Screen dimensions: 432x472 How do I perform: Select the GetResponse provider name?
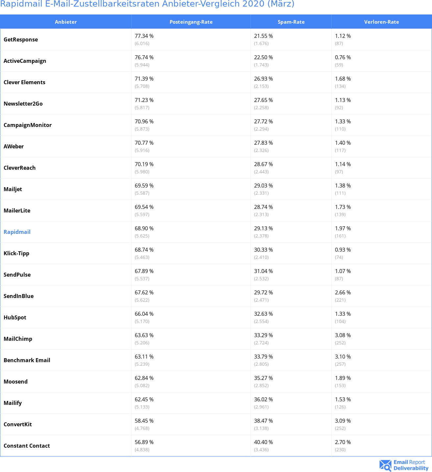click(21, 39)
